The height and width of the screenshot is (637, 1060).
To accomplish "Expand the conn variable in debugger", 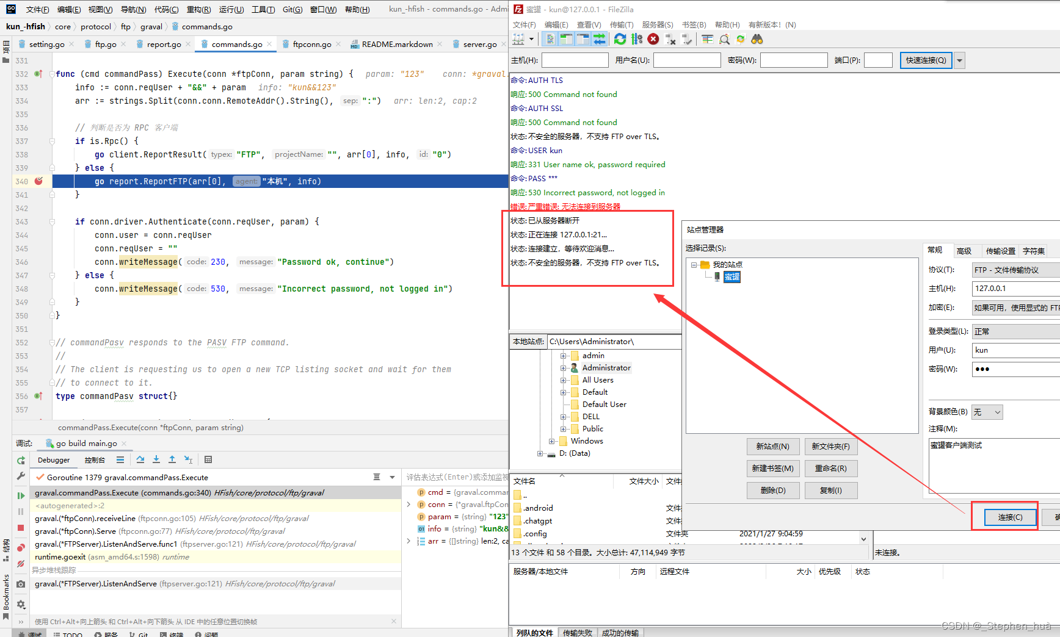I will [x=408, y=505].
